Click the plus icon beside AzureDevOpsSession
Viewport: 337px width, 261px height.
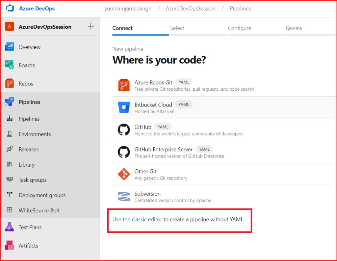91,27
